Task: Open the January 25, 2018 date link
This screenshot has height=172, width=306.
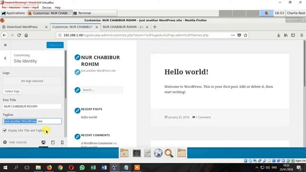Action: tap(178, 117)
